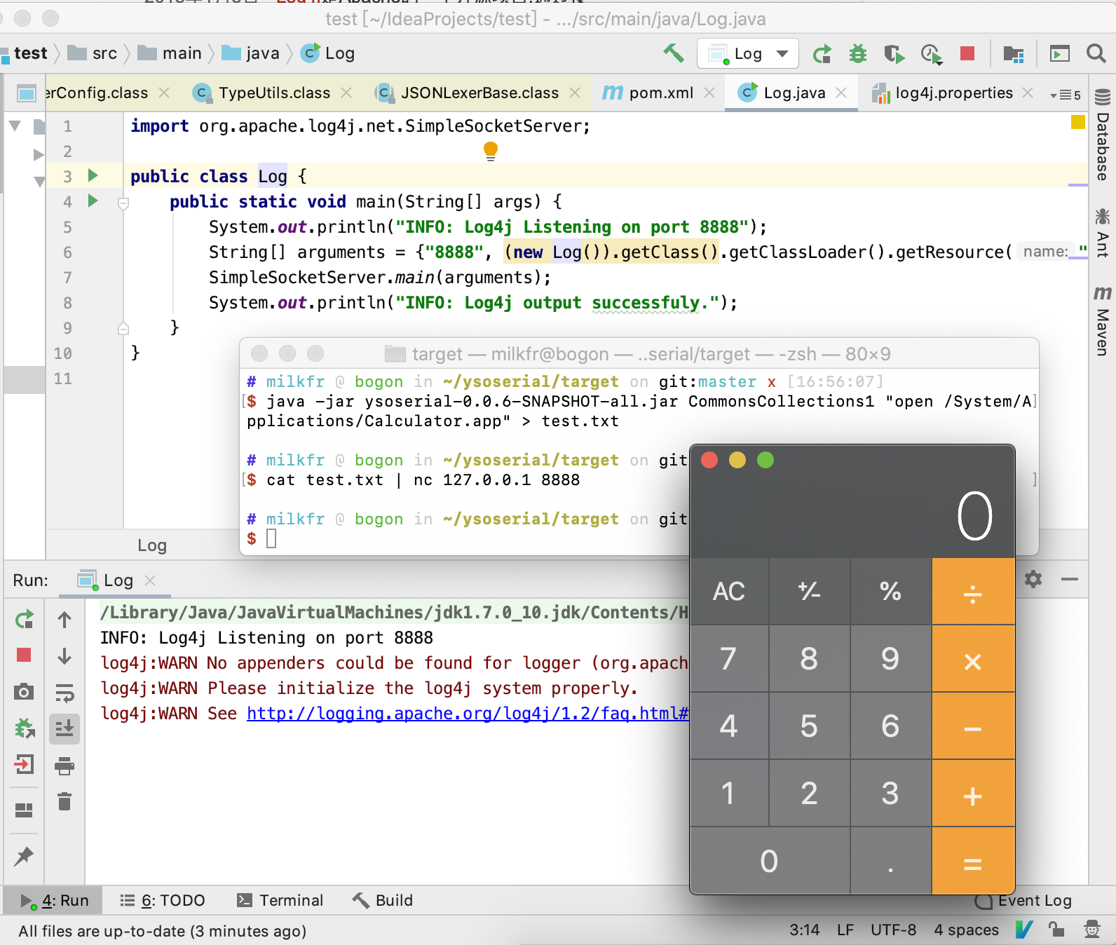
Task: Hide the Run tool window
Action: pos(1070,579)
